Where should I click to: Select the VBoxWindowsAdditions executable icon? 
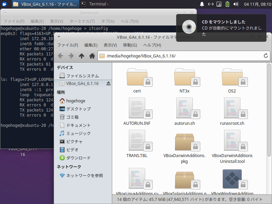(x=232, y=179)
